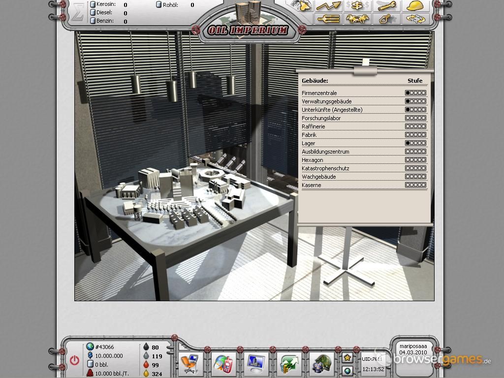Open the Firmenzentrale building entry

pos(364,93)
